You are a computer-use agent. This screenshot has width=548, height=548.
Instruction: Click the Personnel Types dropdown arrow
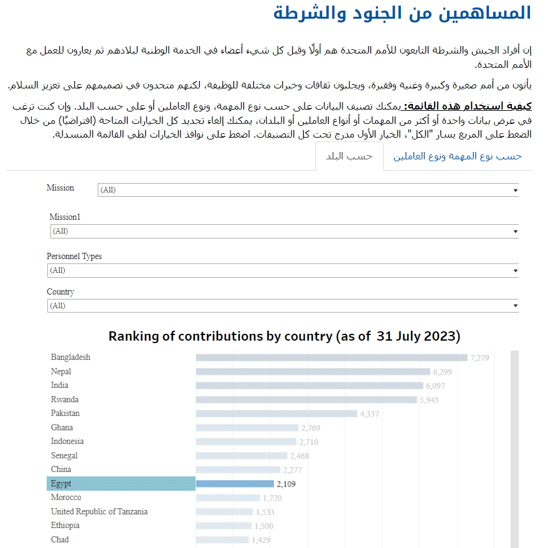pos(516,270)
